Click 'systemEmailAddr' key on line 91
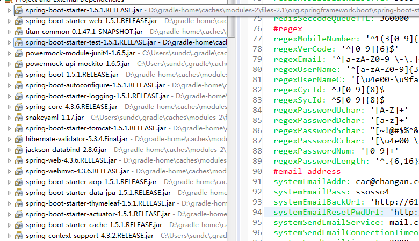 312,181
